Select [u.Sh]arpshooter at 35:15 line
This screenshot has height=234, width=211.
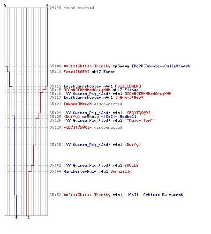[83, 86]
